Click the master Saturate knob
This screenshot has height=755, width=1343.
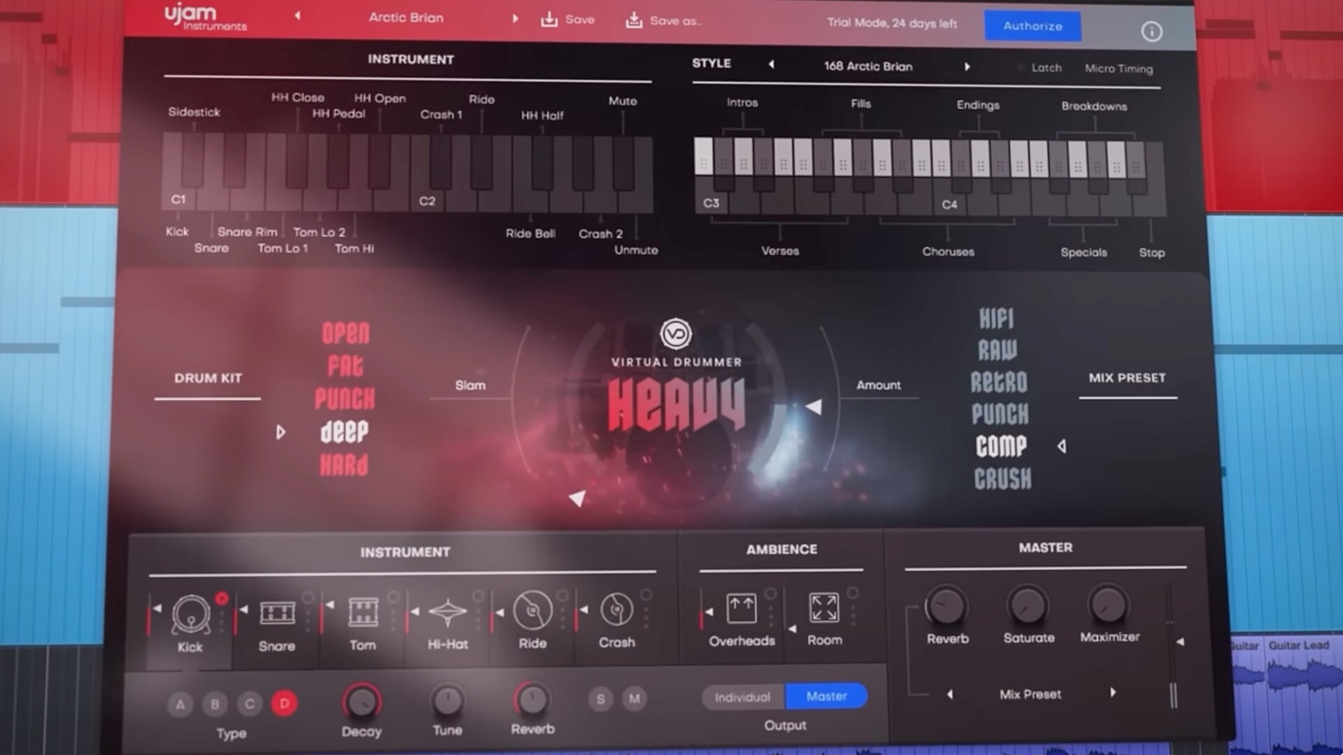[x=1028, y=605]
